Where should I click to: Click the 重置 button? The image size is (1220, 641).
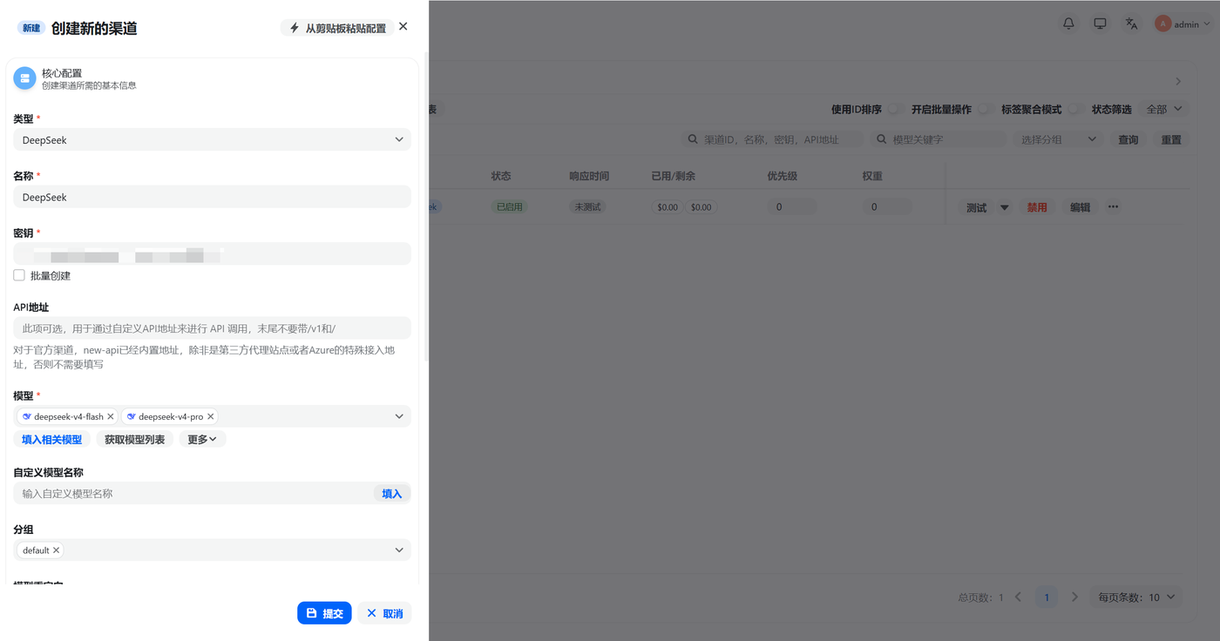coord(1171,139)
